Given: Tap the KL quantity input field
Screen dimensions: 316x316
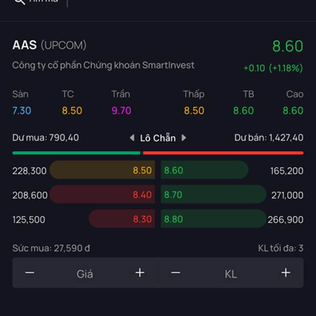Looking at the screenshot, I should (x=231, y=273).
